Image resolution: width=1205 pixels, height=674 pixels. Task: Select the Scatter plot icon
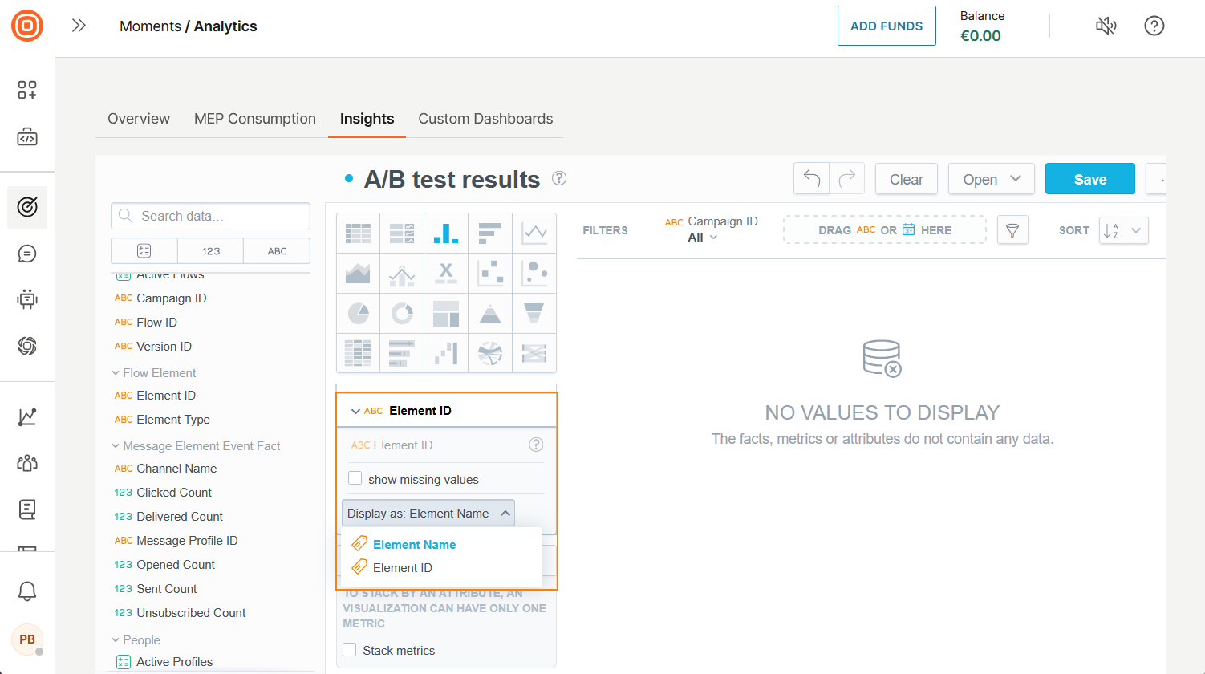coord(490,274)
